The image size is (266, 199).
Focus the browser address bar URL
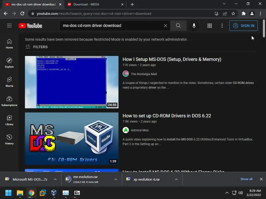[94, 13]
